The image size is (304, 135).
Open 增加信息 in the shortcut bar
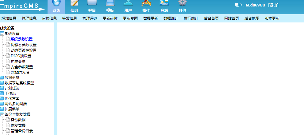coord(9,18)
